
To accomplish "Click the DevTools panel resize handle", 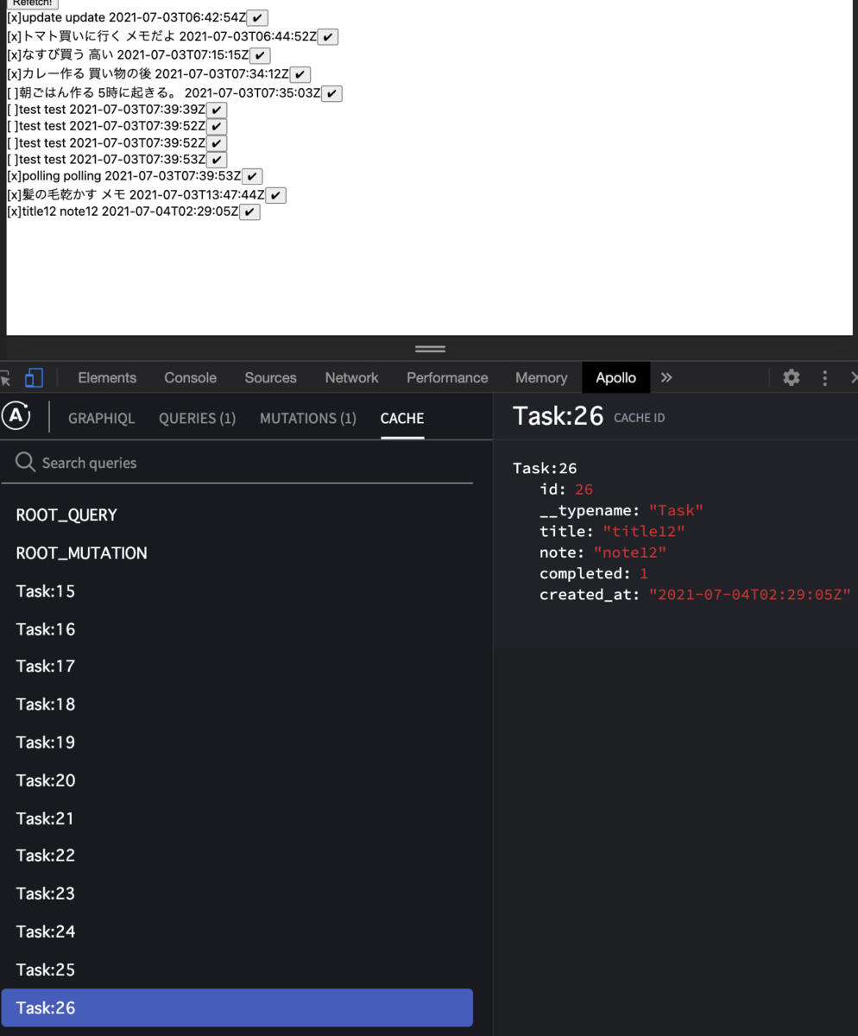I will coord(430,349).
